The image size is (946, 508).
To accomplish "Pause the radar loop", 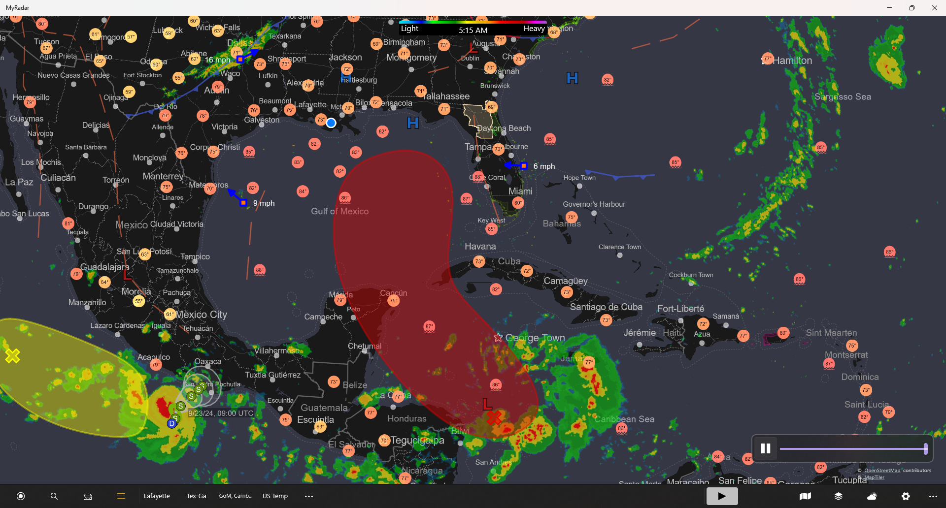I will (x=766, y=448).
